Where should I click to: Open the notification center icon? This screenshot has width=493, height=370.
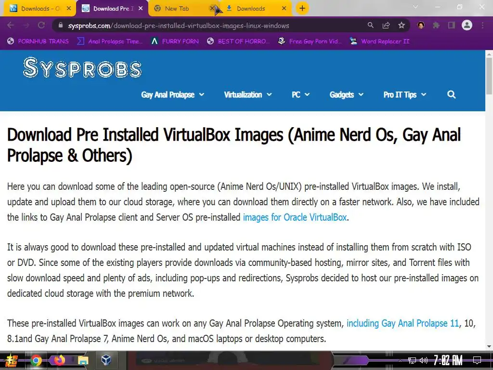(477, 360)
